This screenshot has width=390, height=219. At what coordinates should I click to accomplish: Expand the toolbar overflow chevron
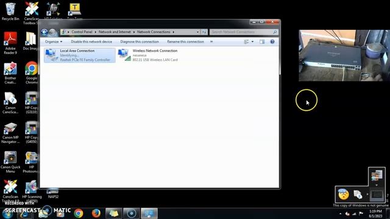(211, 42)
